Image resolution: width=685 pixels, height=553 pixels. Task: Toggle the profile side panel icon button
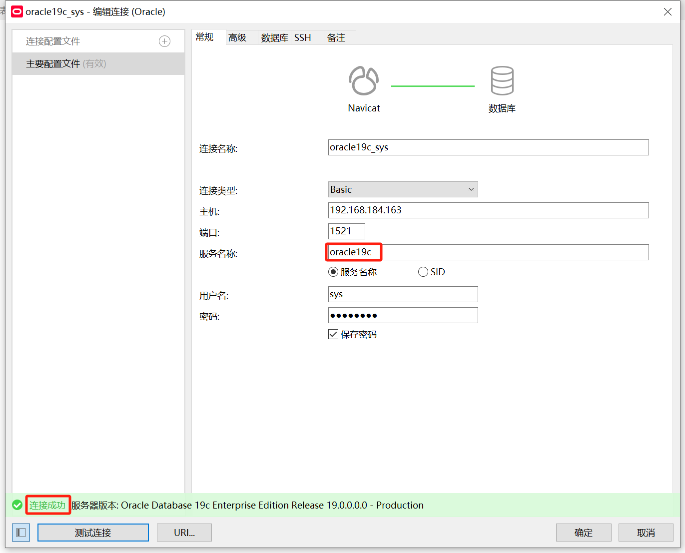coord(21,533)
